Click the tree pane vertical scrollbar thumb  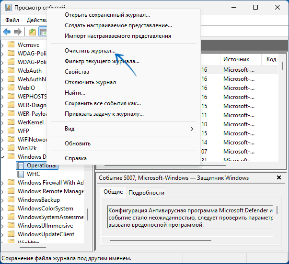click(x=88, y=214)
